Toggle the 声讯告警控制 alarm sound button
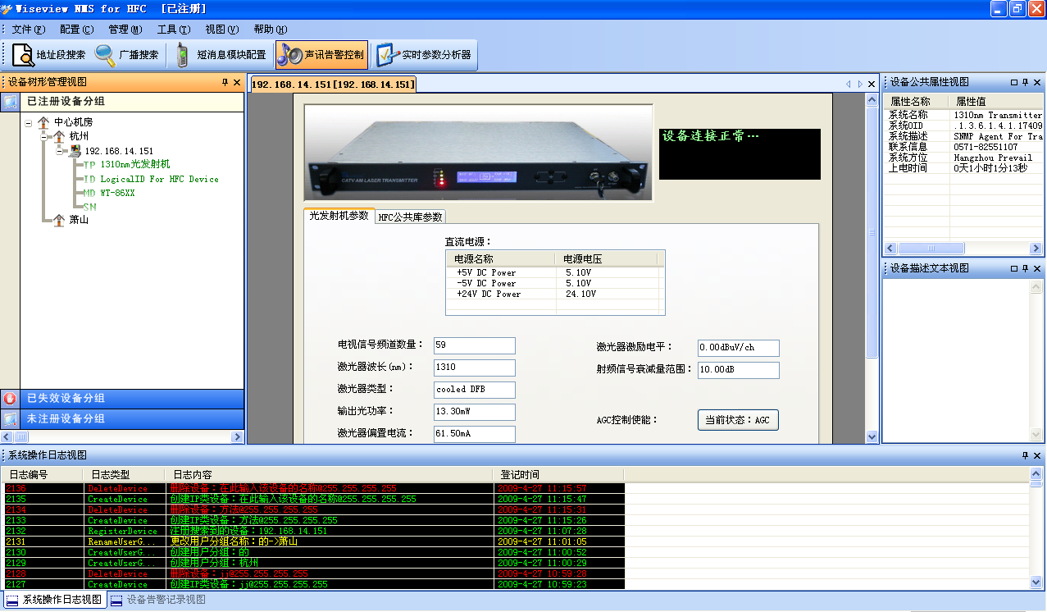Viewport: 1047px width, 612px height. click(x=321, y=55)
